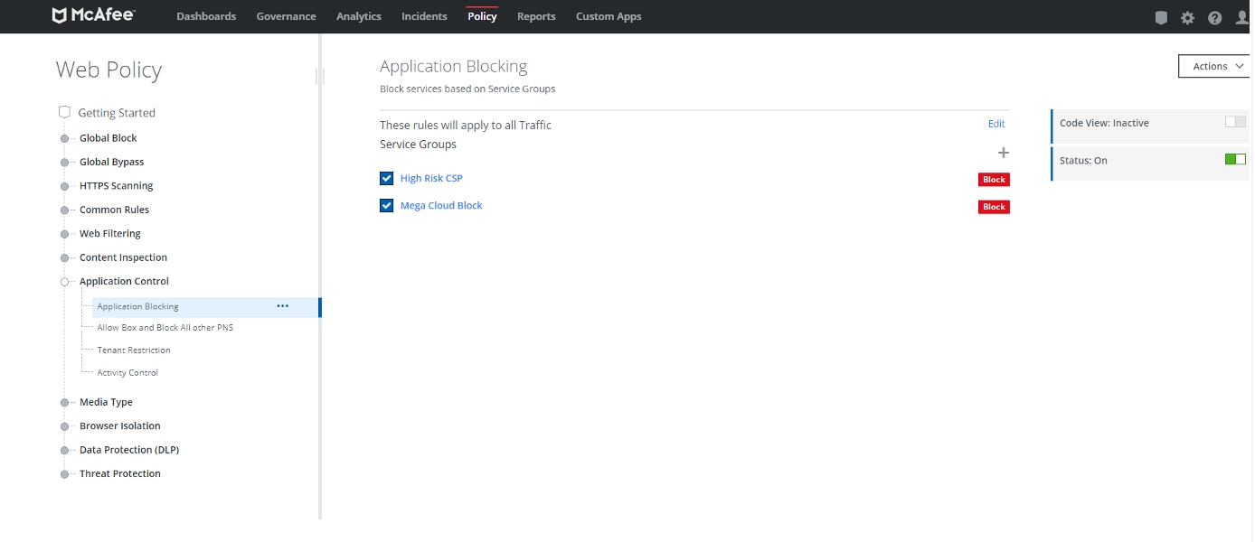
Task: Toggle the High Risk CSP checkbox
Action: click(x=387, y=179)
